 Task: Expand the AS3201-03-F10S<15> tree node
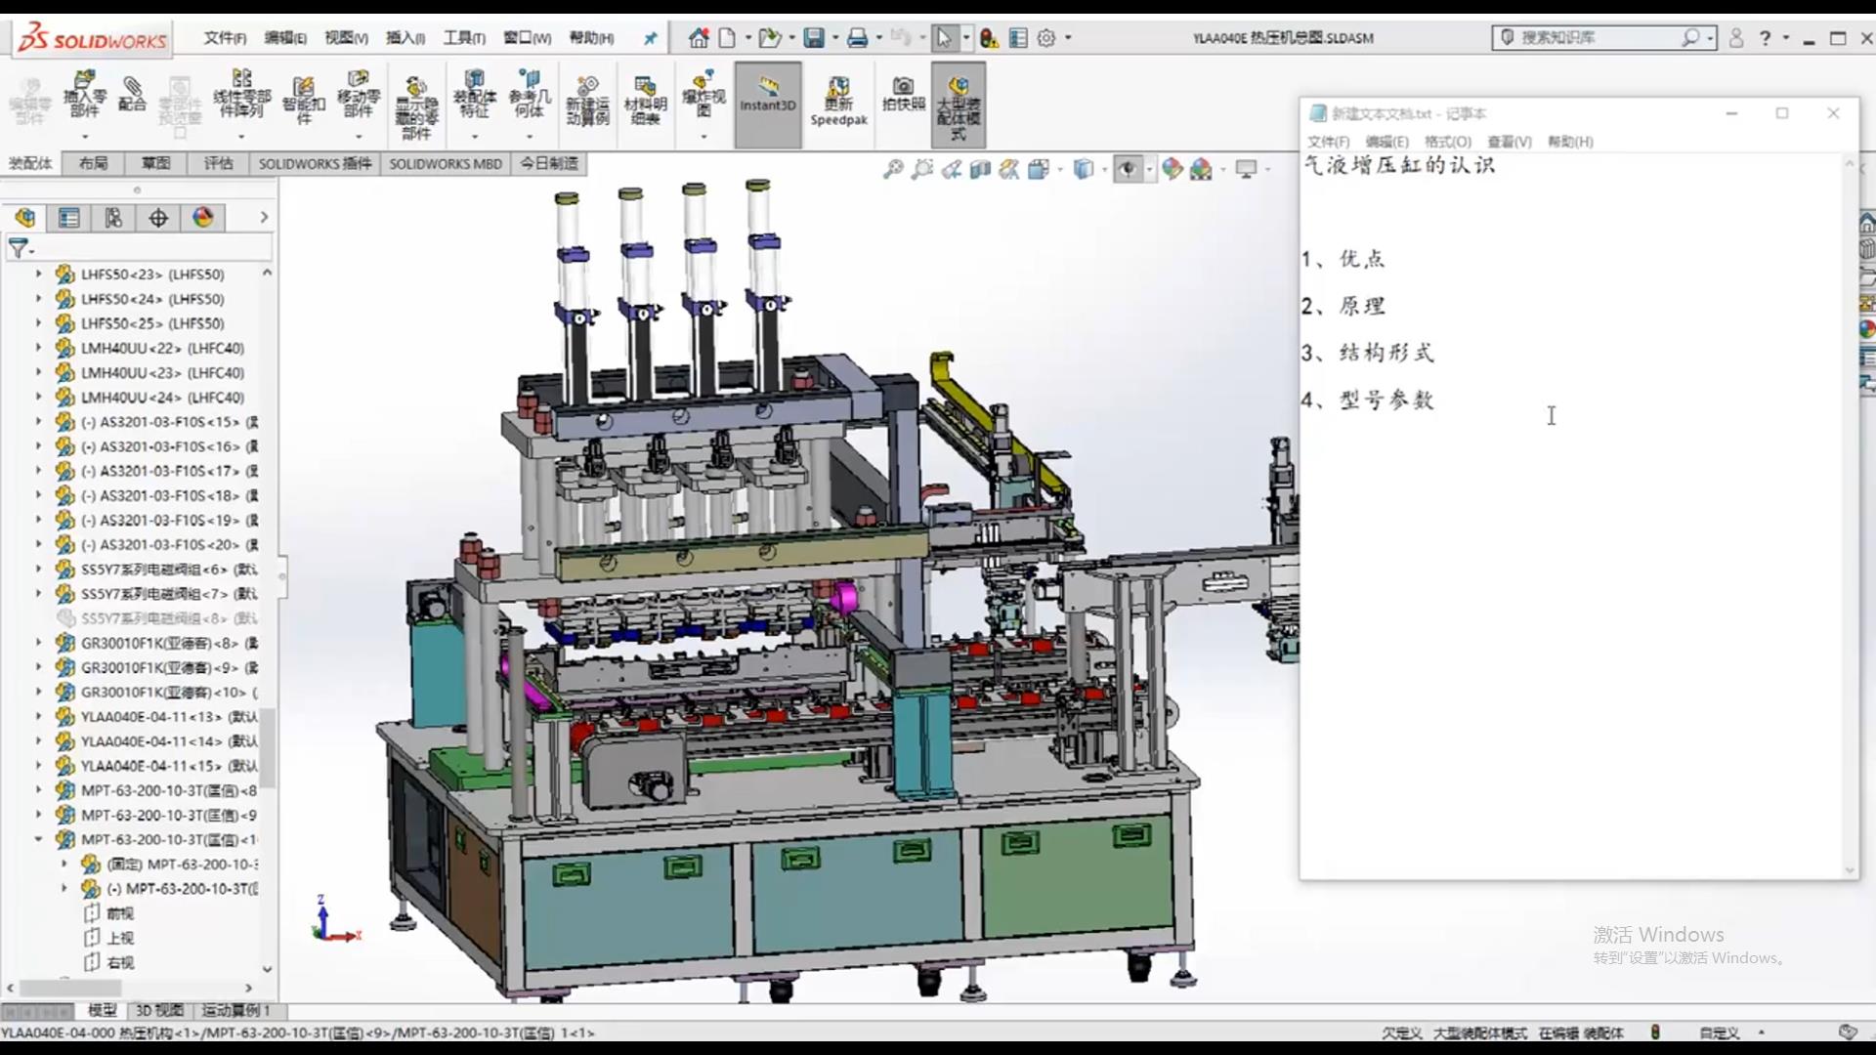39,422
